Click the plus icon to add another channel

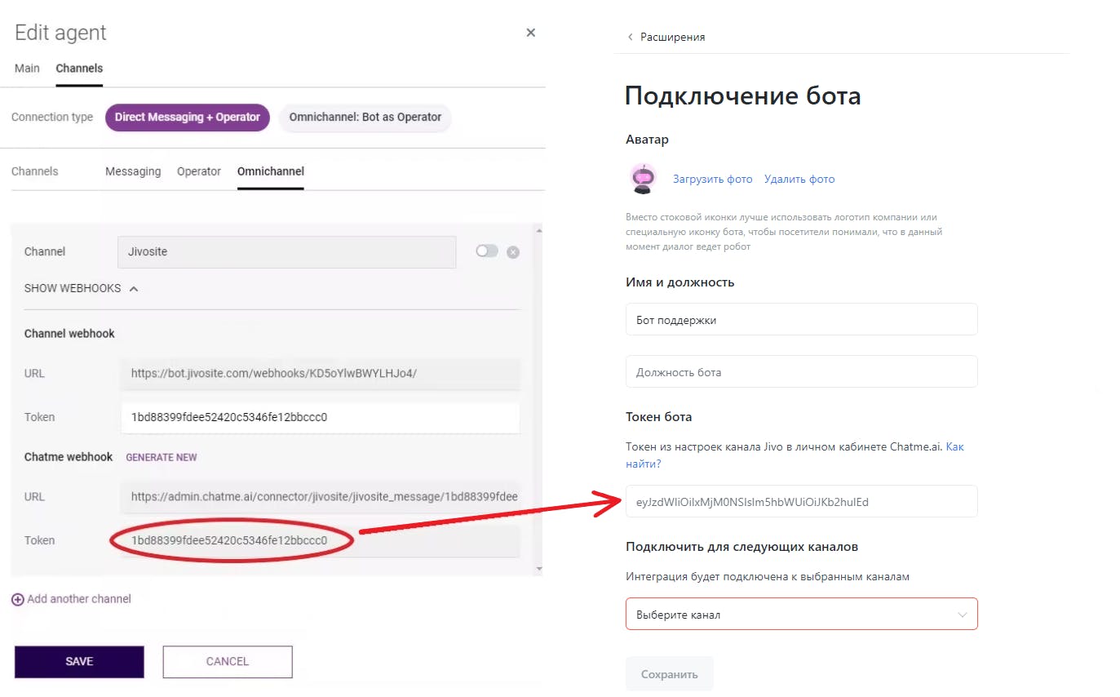coord(17,598)
